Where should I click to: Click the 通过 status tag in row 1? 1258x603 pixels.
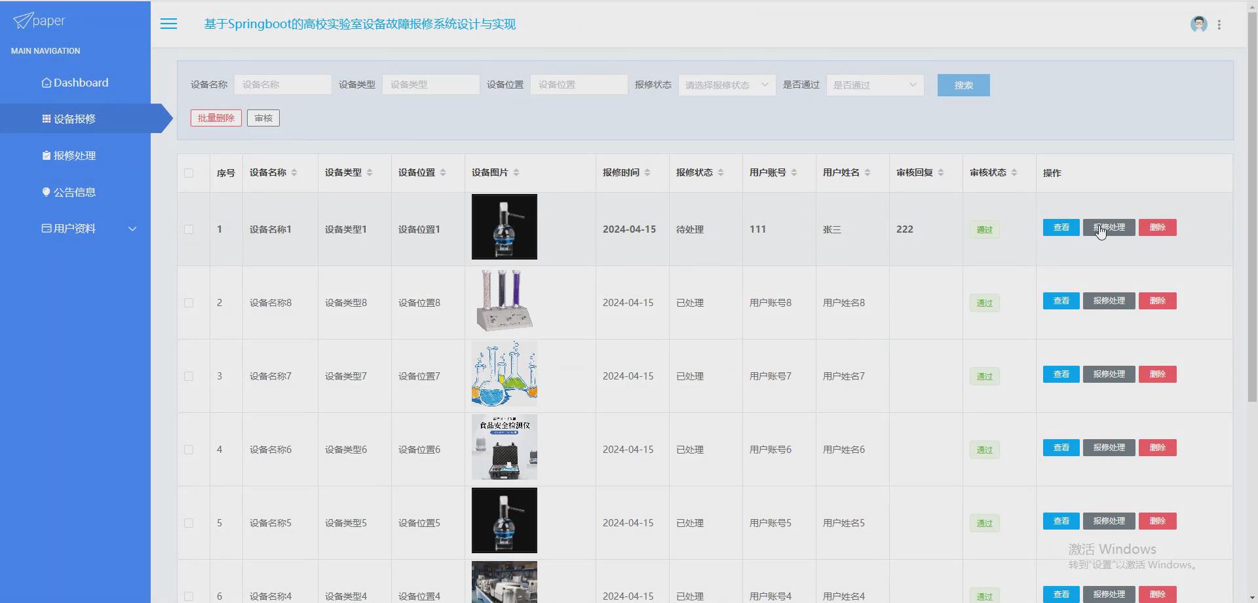pyautogui.click(x=984, y=229)
